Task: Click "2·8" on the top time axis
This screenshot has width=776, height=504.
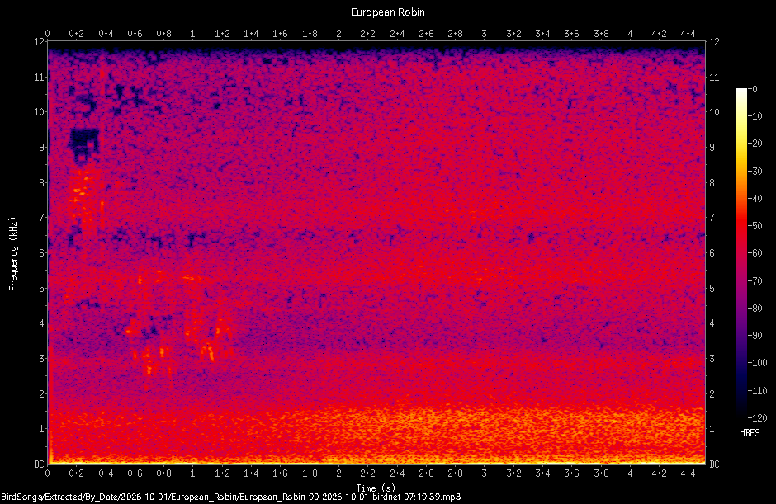Action: pyautogui.click(x=456, y=34)
